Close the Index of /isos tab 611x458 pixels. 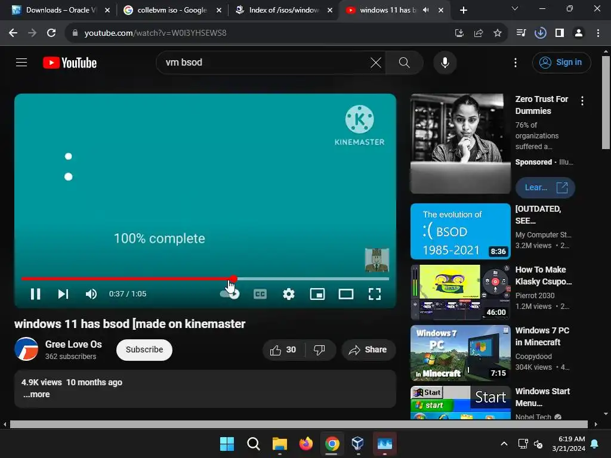click(330, 10)
